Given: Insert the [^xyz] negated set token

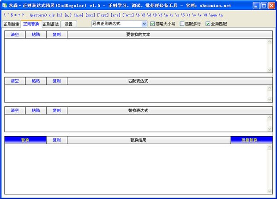Looking at the screenshot, I should tap(103, 15).
